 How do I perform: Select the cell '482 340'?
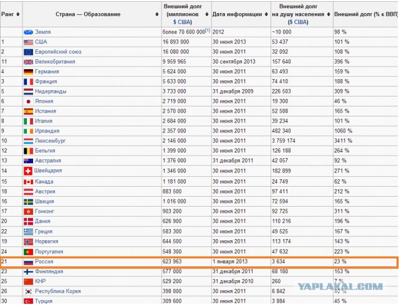tap(281, 131)
